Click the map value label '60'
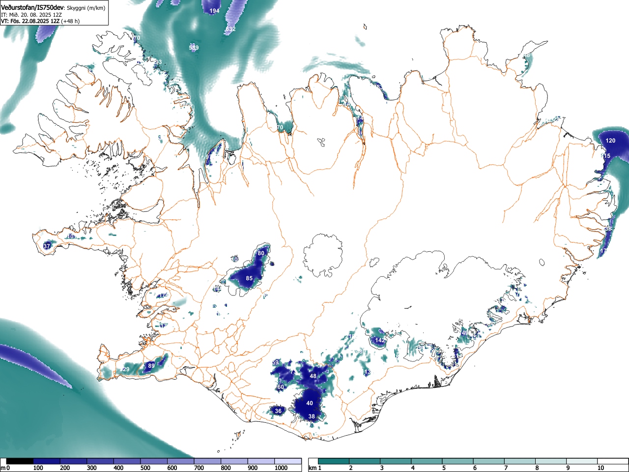 pyautogui.click(x=281, y=387)
